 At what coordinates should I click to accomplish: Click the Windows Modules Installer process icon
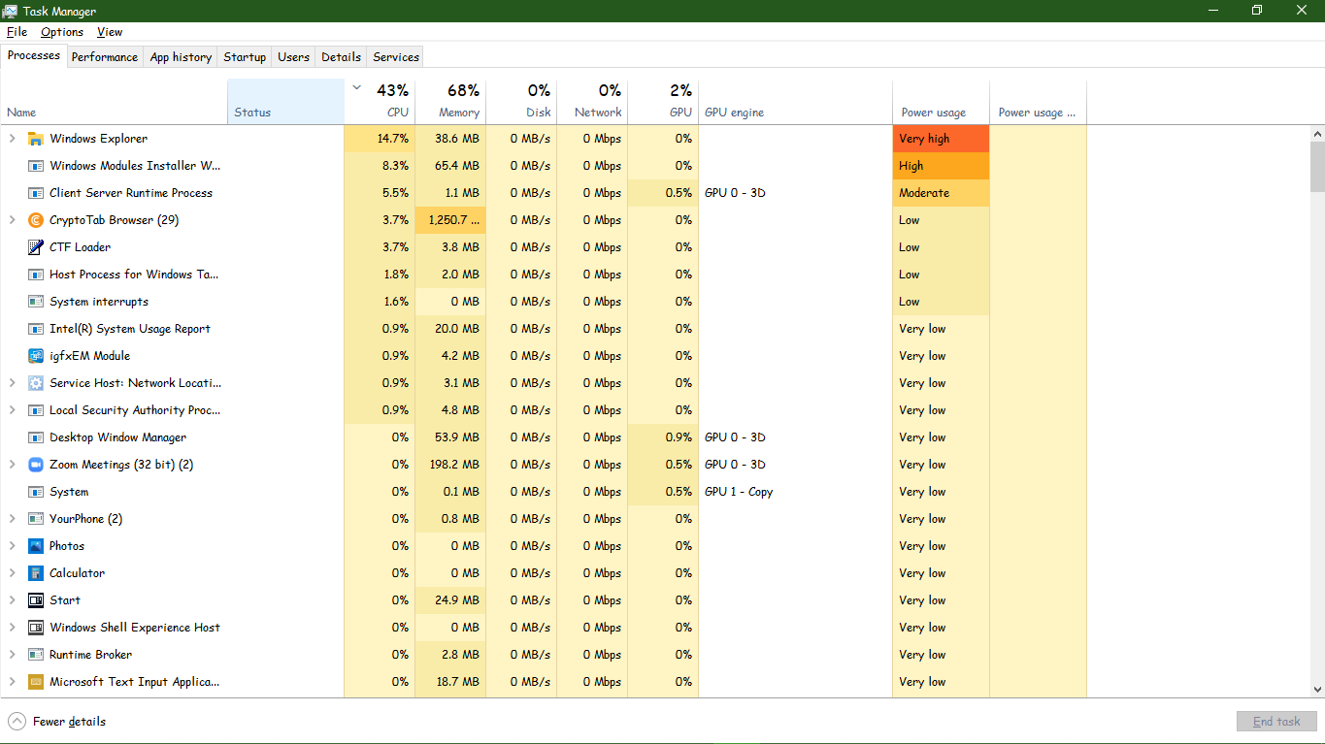click(x=36, y=166)
